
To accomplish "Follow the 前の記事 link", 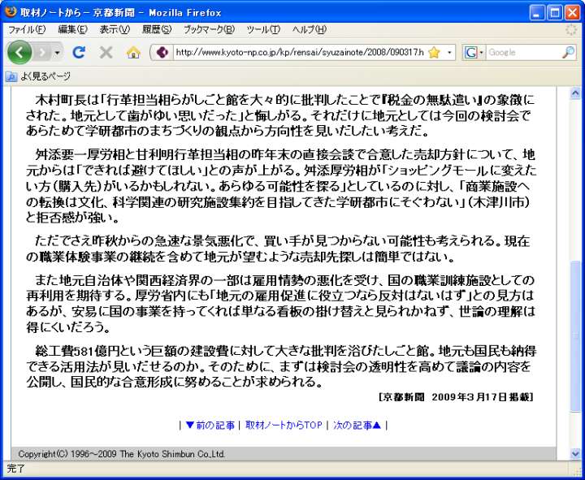I will [x=210, y=425].
